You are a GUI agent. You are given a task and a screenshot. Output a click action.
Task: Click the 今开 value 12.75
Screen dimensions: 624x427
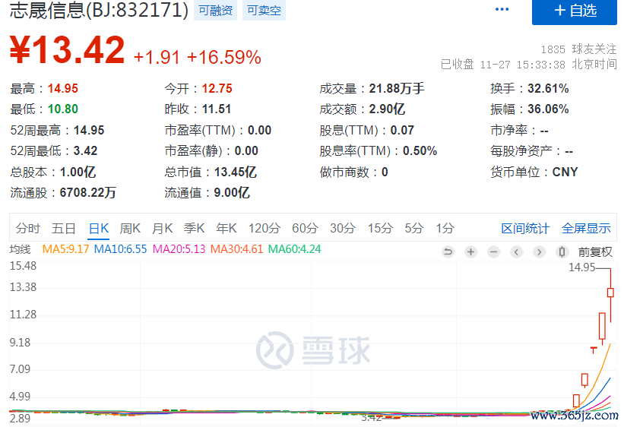click(x=217, y=88)
